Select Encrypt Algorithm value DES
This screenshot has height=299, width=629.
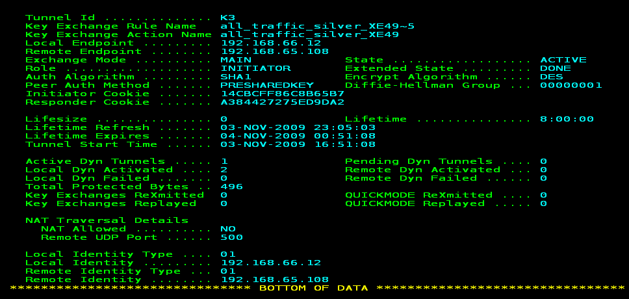point(552,77)
